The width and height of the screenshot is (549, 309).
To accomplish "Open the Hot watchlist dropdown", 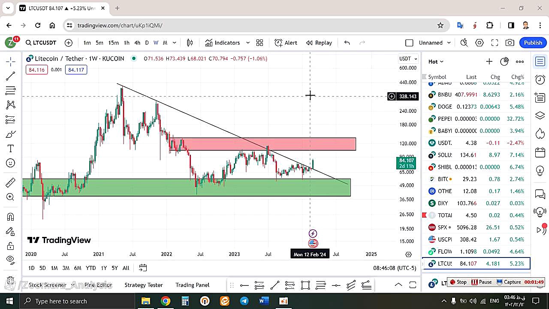I will tap(436, 61).
